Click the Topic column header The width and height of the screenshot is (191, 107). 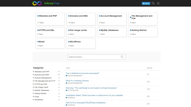point(68,68)
